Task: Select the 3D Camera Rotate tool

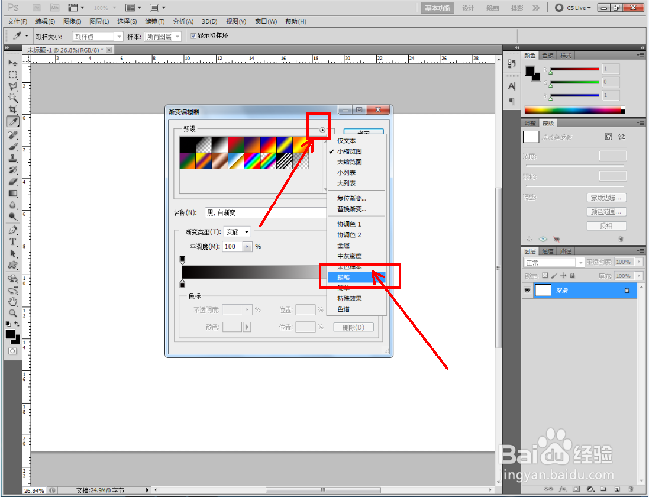Action: click(x=13, y=290)
